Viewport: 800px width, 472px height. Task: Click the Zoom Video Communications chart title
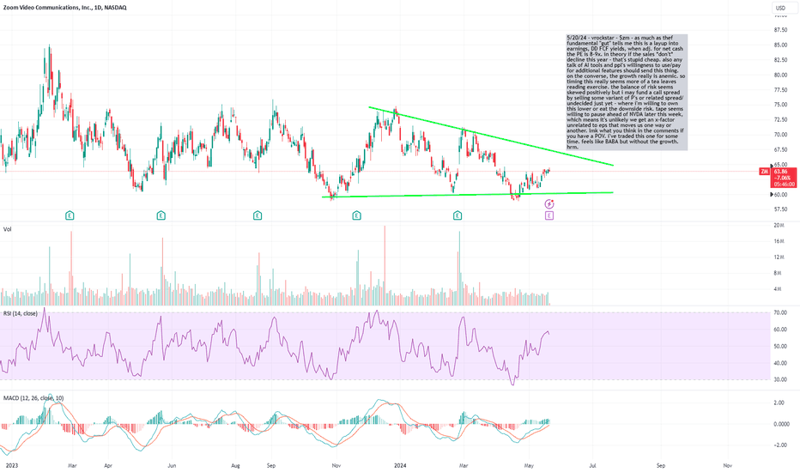pos(64,8)
